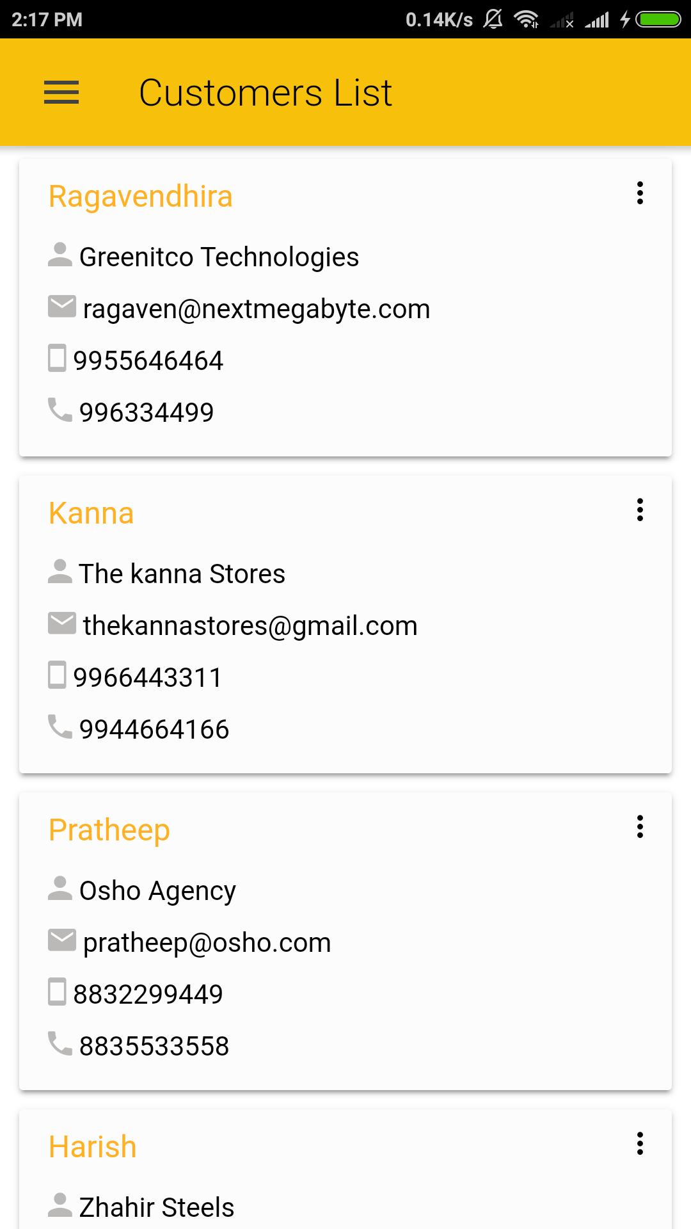Open overflow menu for Harish

coord(640,1143)
